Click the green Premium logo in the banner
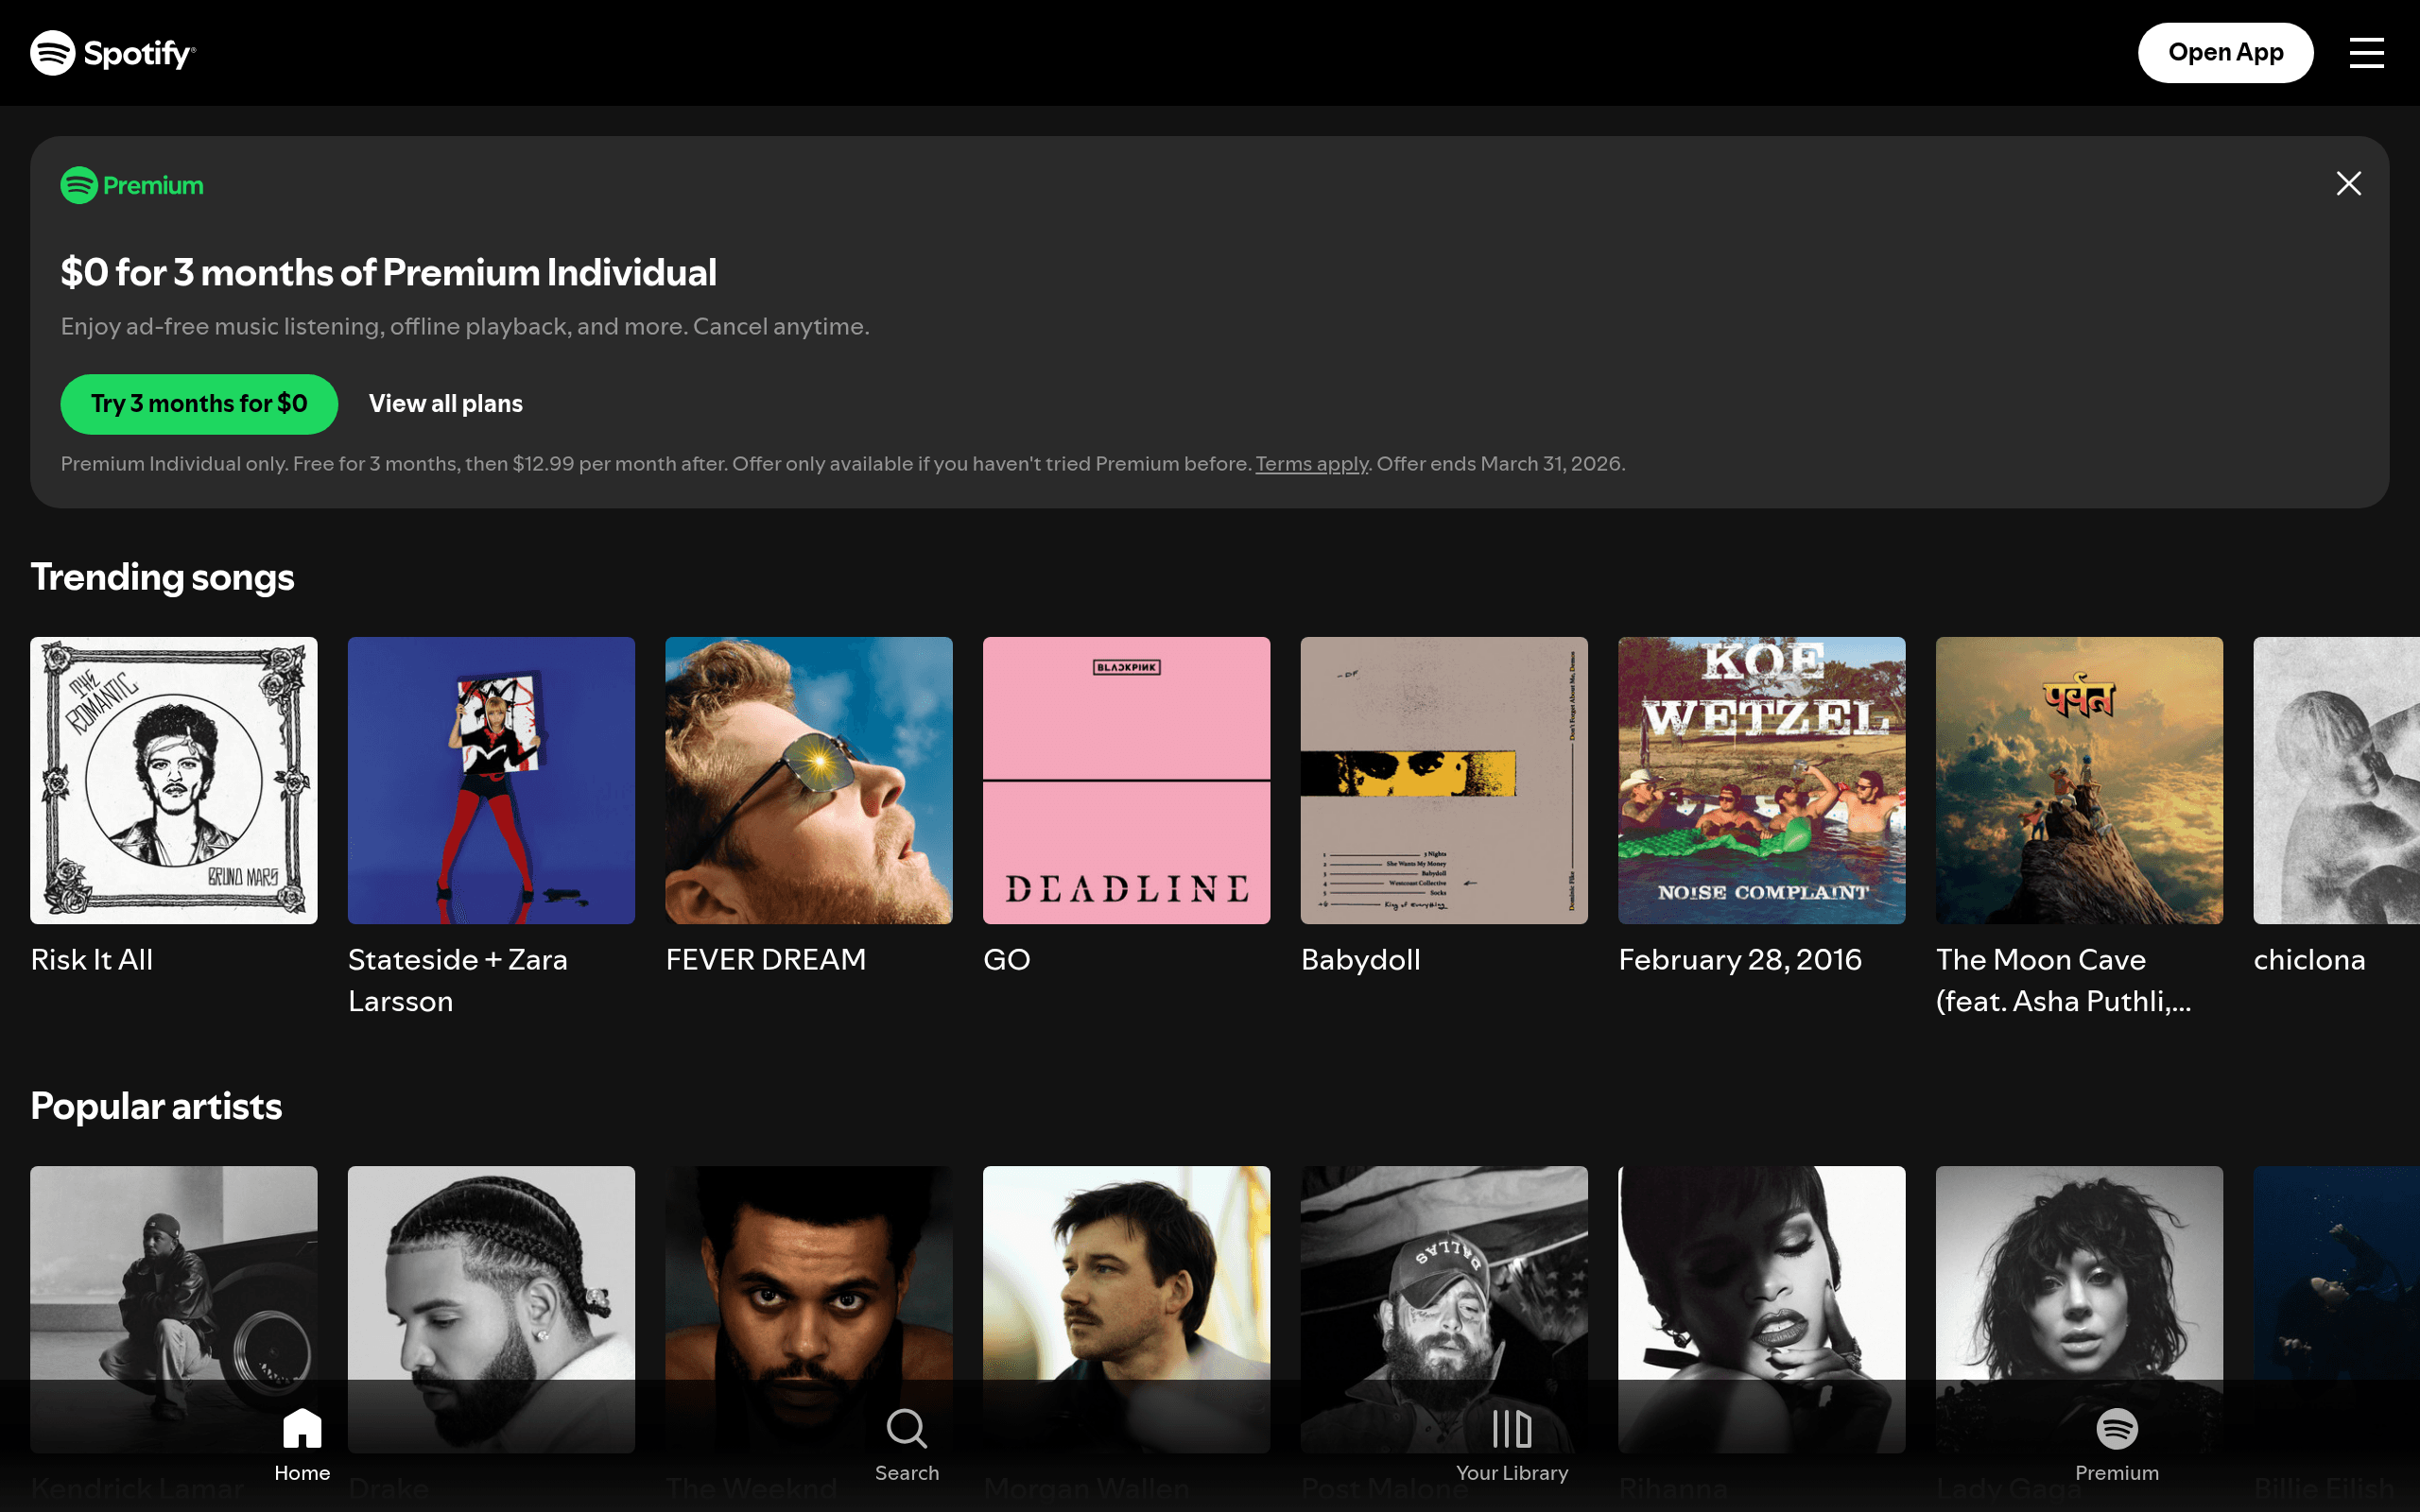The image size is (2420, 1512). click(x=132, y=185)
